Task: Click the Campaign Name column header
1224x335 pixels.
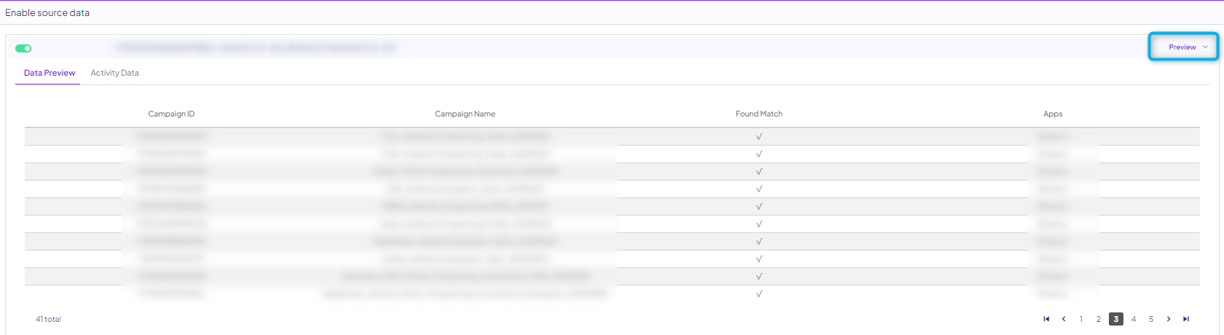Action: 465,114
